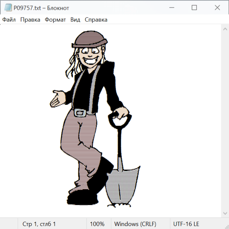Image resolution: width=229 pixels, height=229 pixels.
Task: Close the P09757.txt Notepad window
Action: [217, 8]
